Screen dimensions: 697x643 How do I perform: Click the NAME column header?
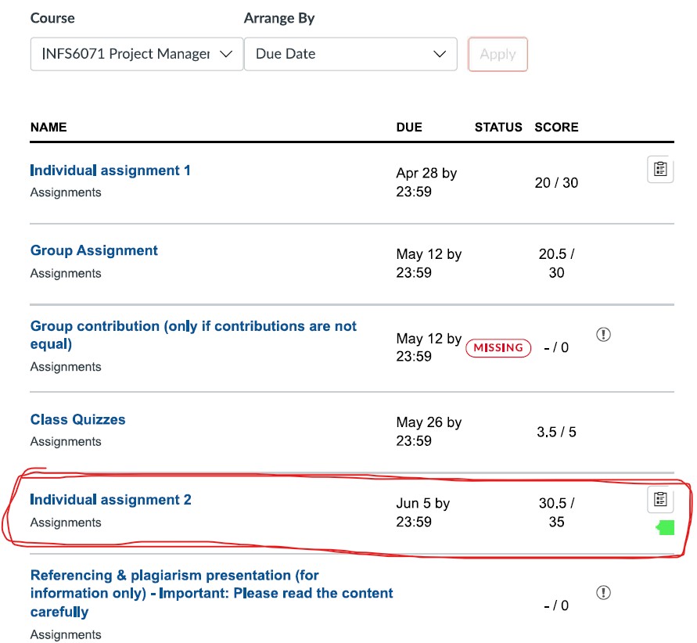(49, 127)
